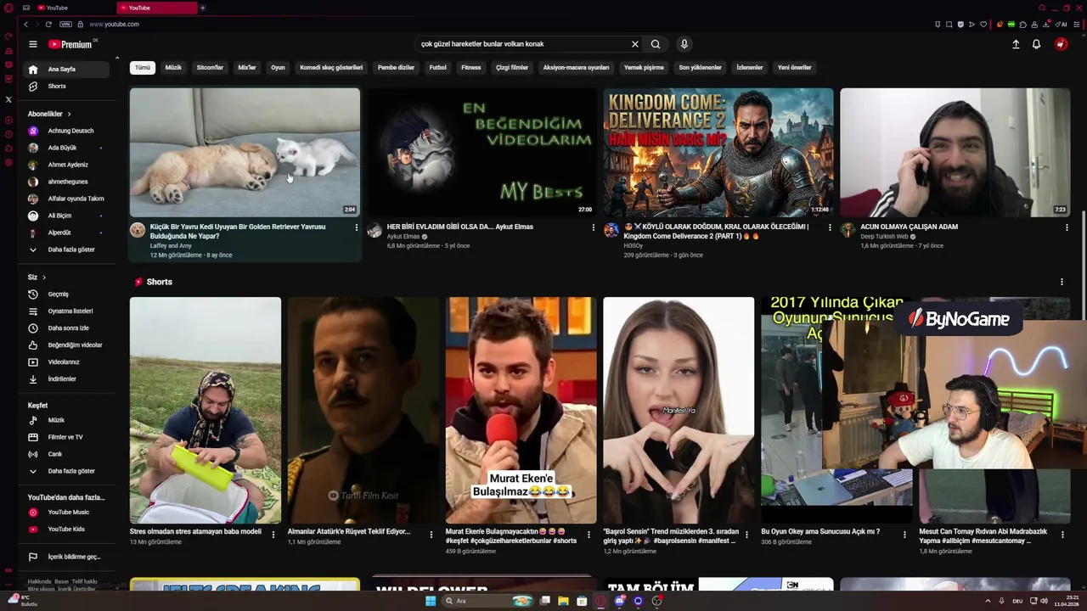The image size is (1087, 611).
Task: Open YouTube Music link
Action: pyautogui.click(x=68, y=512)
